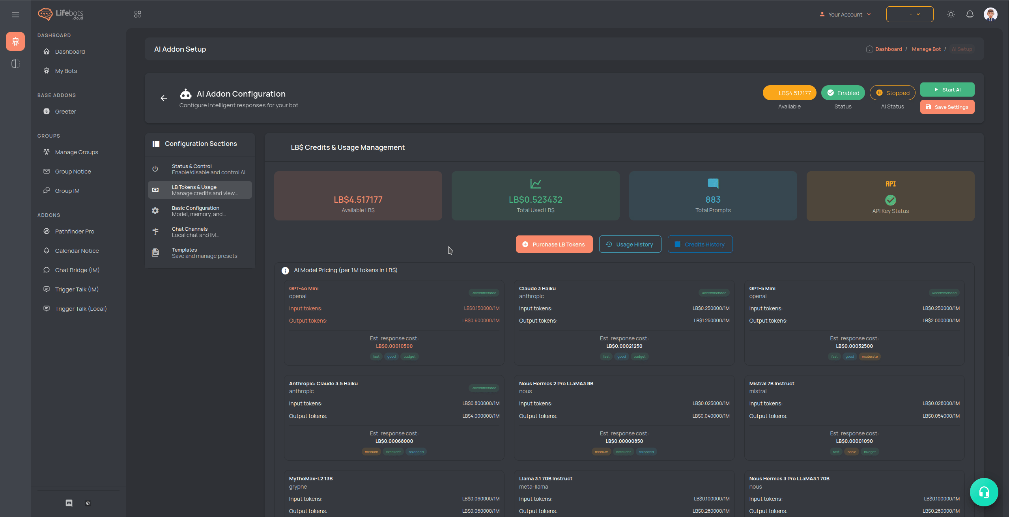
Task: Click the user avatar picture
Action: (990, 15)
